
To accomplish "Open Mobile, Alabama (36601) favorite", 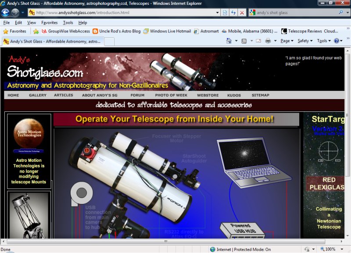I will tap(249, 31).
